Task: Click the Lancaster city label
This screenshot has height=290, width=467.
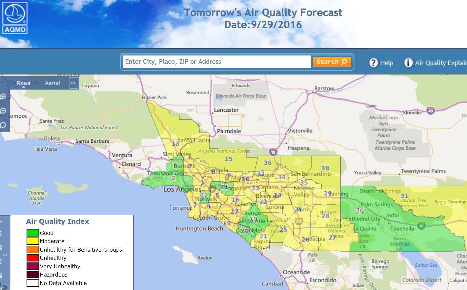Action: (226, 110)
